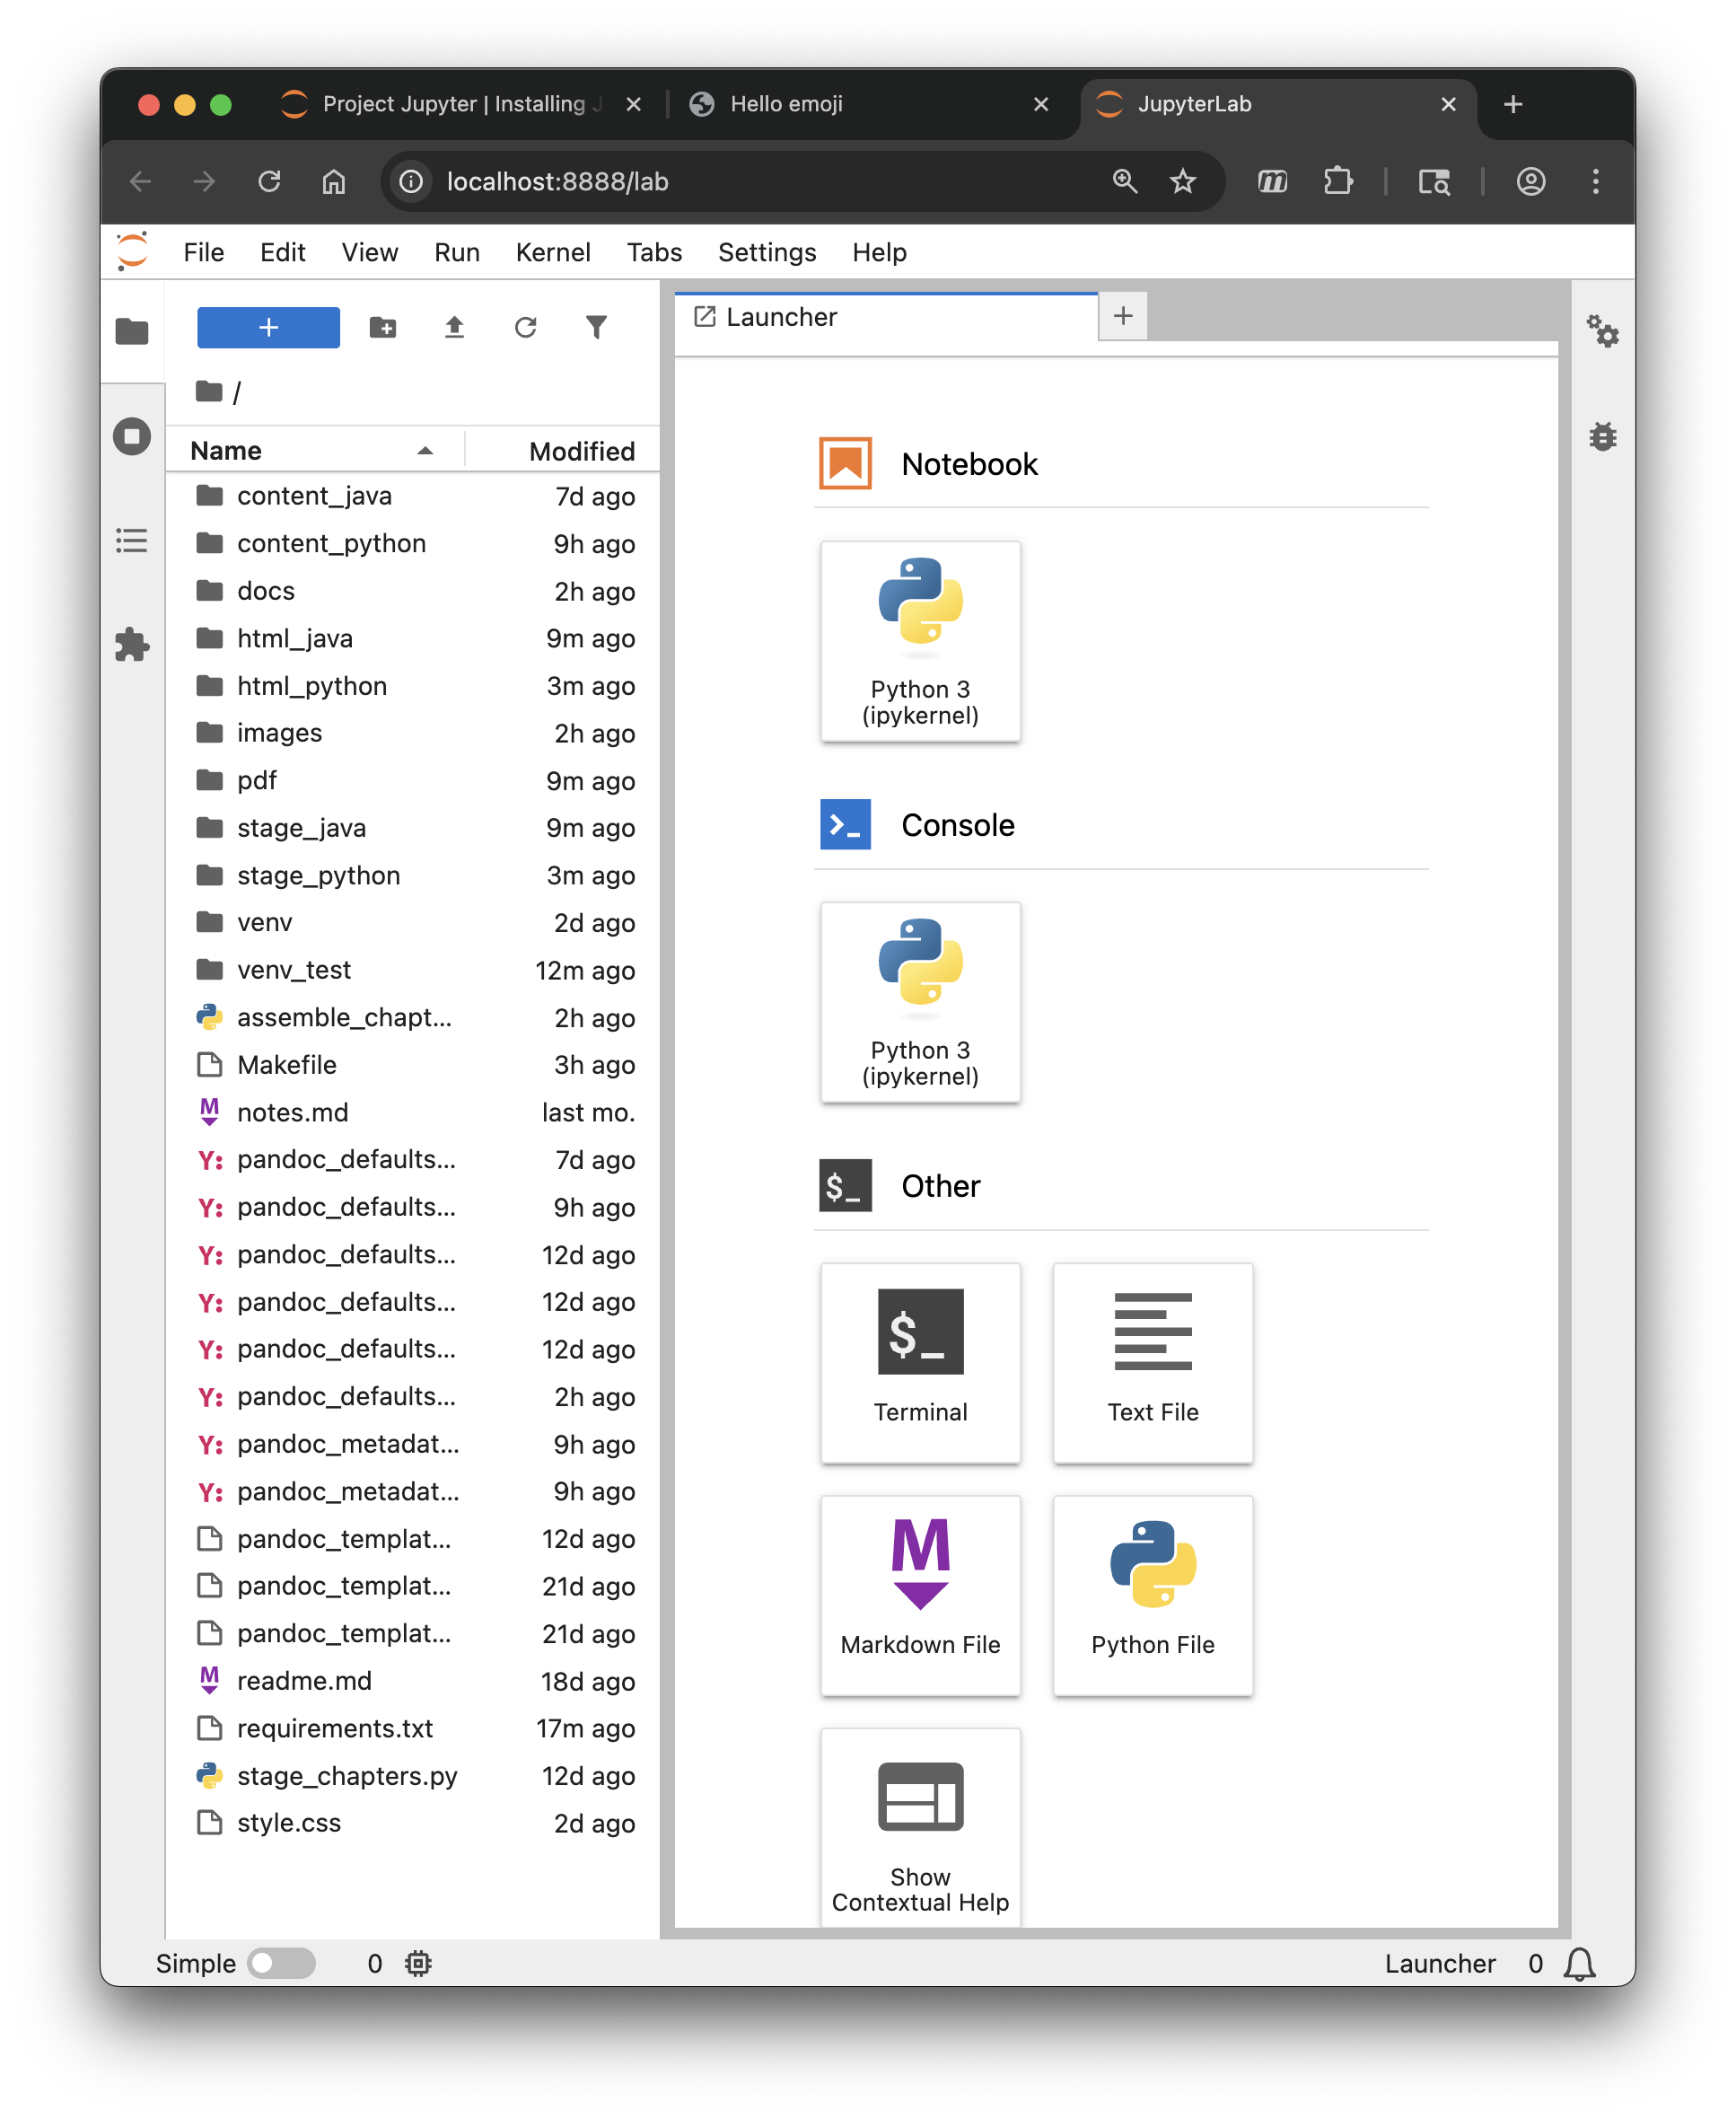Launch Python 3 ipykernel Notebook
Image resolution: width=1736 pixels, height=2119 pixels.
(x=920, y=641)
